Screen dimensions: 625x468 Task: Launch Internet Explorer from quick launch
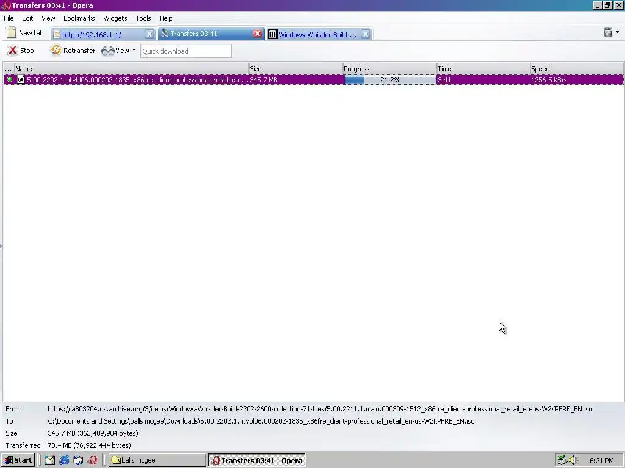(63, 460)
